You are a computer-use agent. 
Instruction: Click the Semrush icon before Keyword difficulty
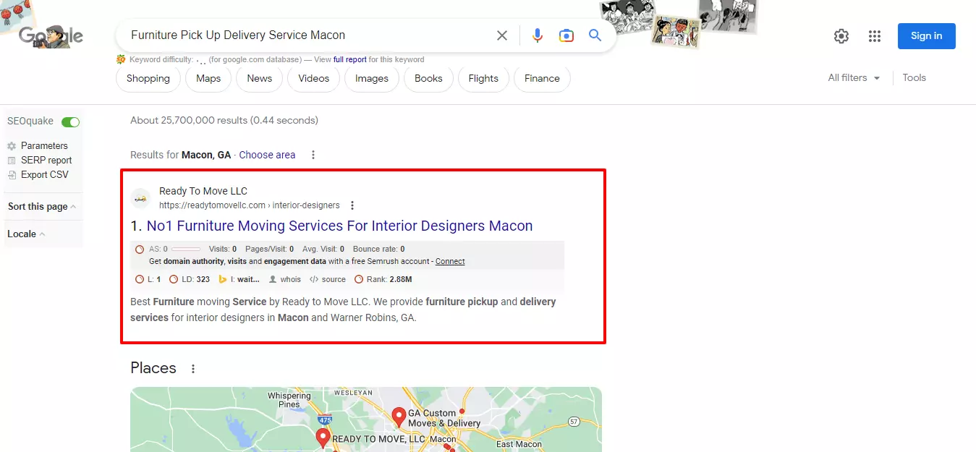tap(121, 59)
